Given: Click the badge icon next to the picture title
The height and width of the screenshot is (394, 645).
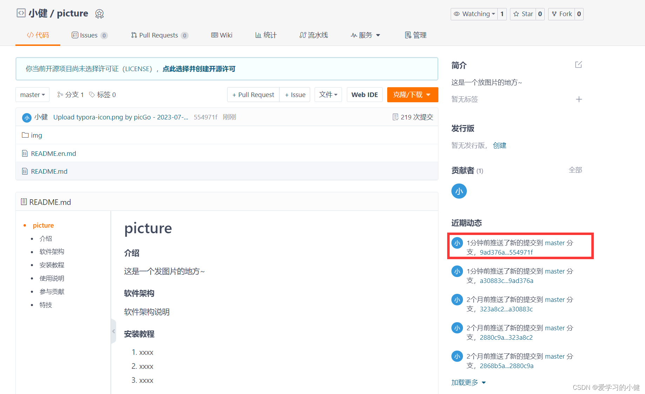Looking at the screenshot, I should click(x=100, y=14).
